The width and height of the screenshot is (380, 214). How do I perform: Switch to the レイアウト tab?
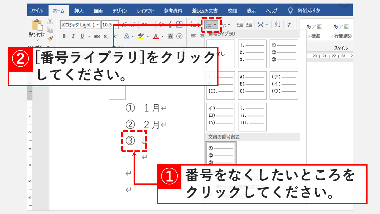145,11
